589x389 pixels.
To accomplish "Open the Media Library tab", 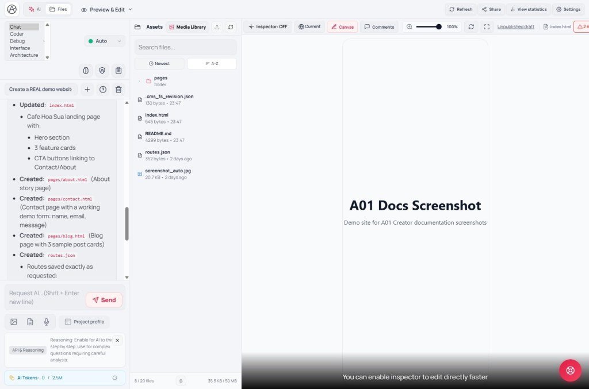I will point(188,27).
